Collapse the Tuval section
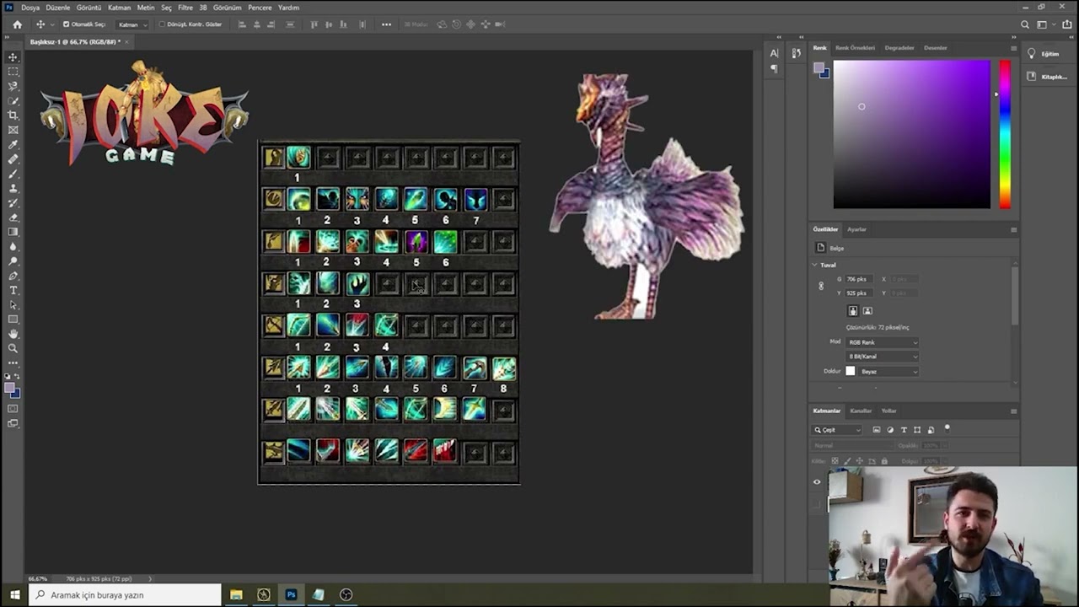The width and height of the screenshot is (1079, 607). coord(815,265)
